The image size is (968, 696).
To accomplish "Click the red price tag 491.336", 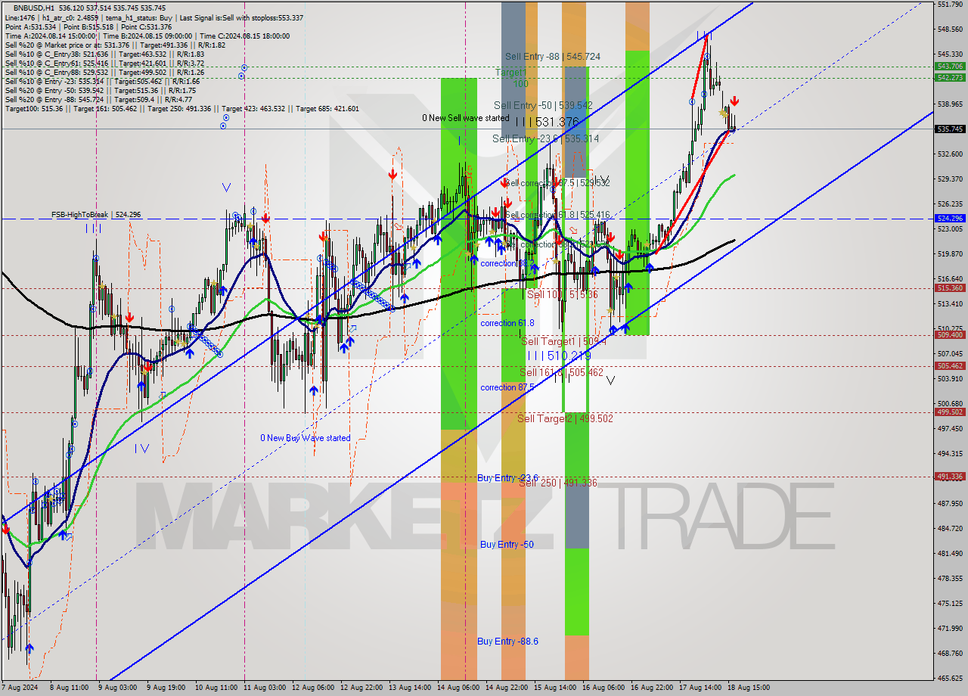I will tap(950, 477).
